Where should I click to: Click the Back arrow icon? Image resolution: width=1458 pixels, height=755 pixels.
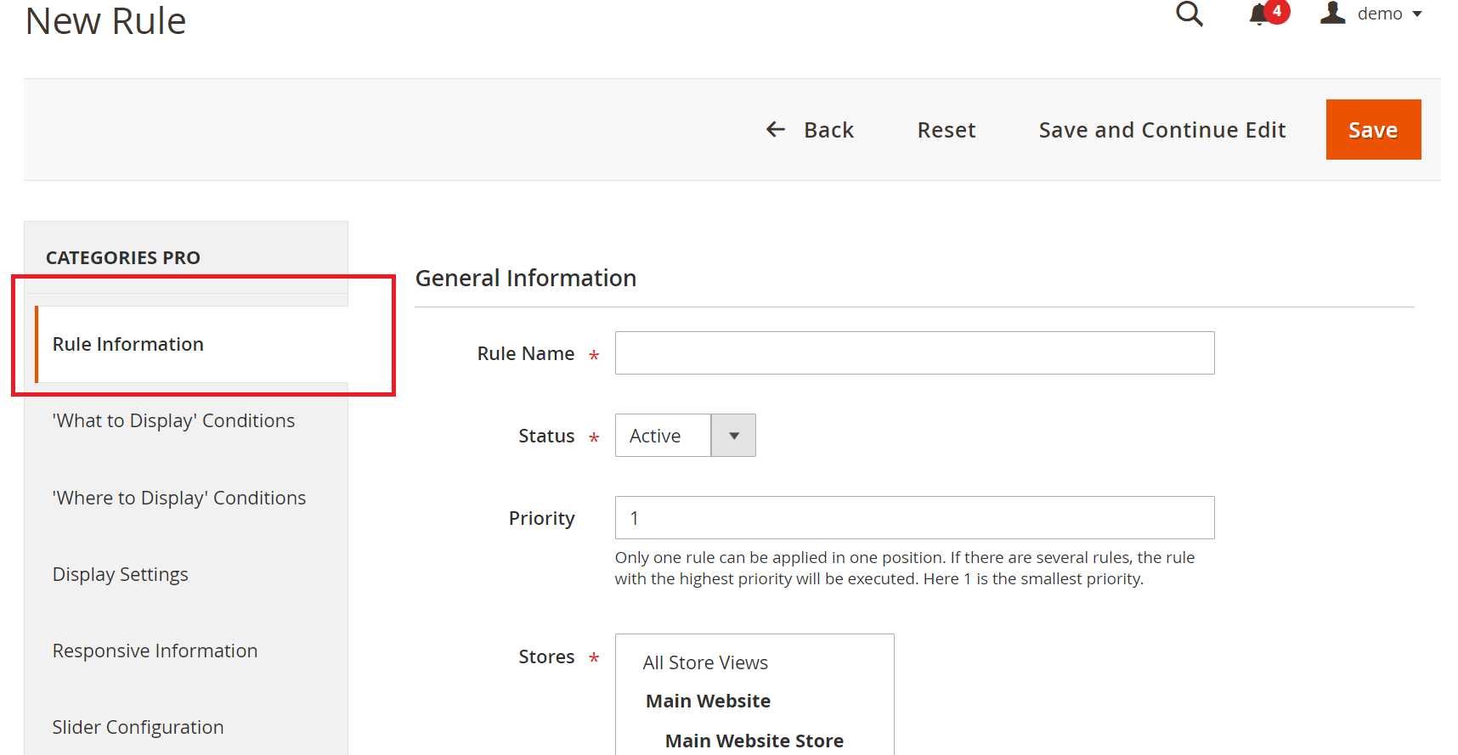775,129
